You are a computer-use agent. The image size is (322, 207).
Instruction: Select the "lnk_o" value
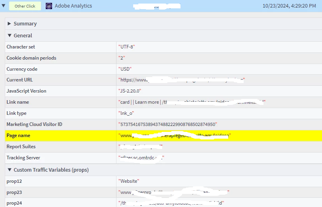coord(126,113)
